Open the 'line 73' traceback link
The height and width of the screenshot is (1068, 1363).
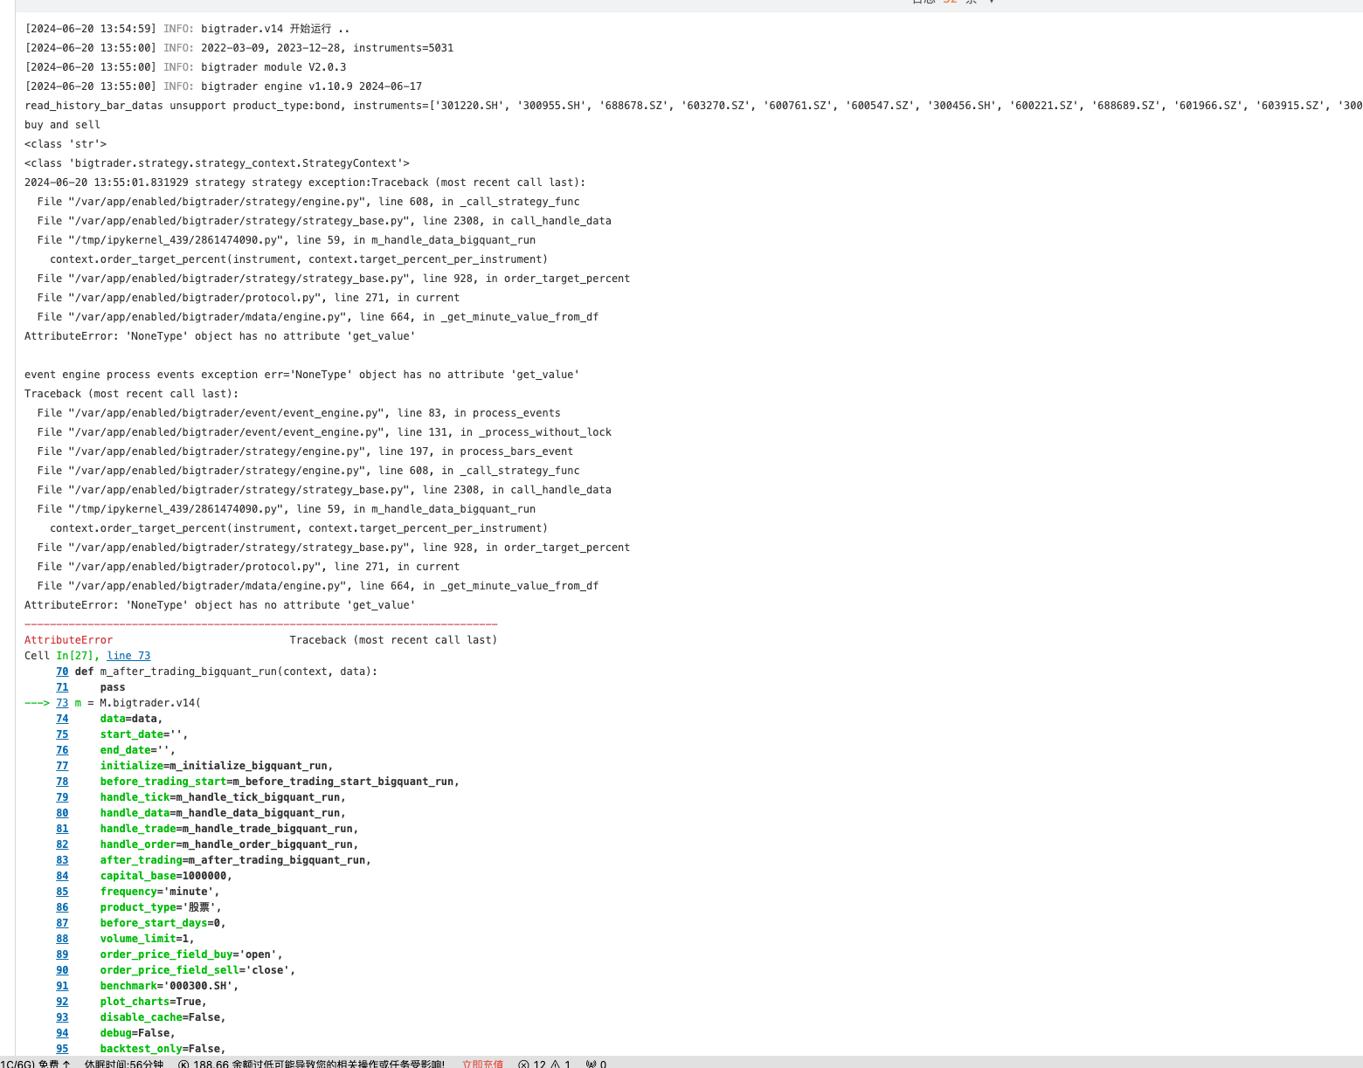pyautogui.click(x=128, y=656)
